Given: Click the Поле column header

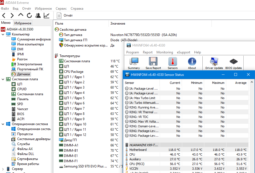Looking at the screenshot, I should (81, 24).
